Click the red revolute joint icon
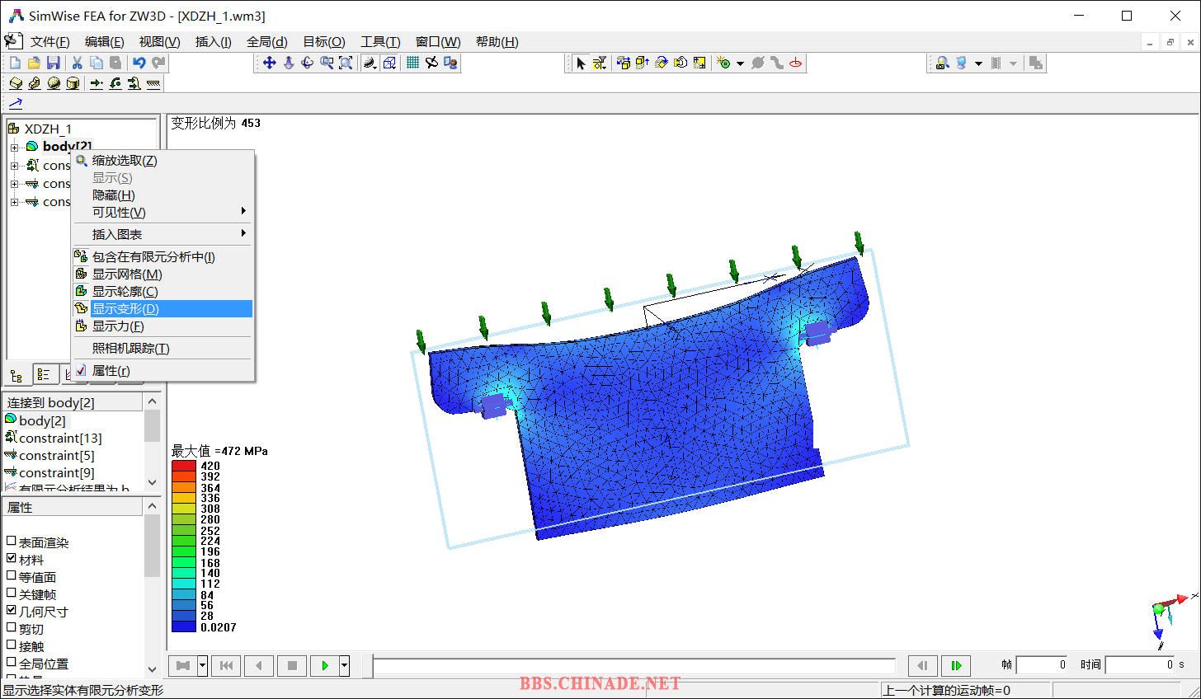1201x699 pixels. pyautogui.click(x=796, y=63)
